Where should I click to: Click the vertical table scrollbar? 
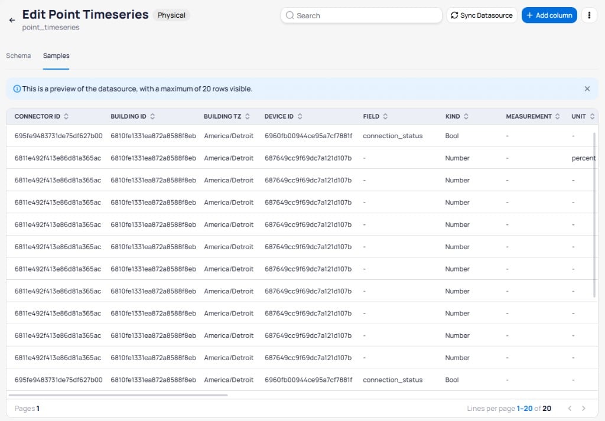click(x=594, y=215)
